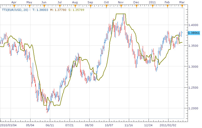Click the Apr month label

tap(14, 2)
